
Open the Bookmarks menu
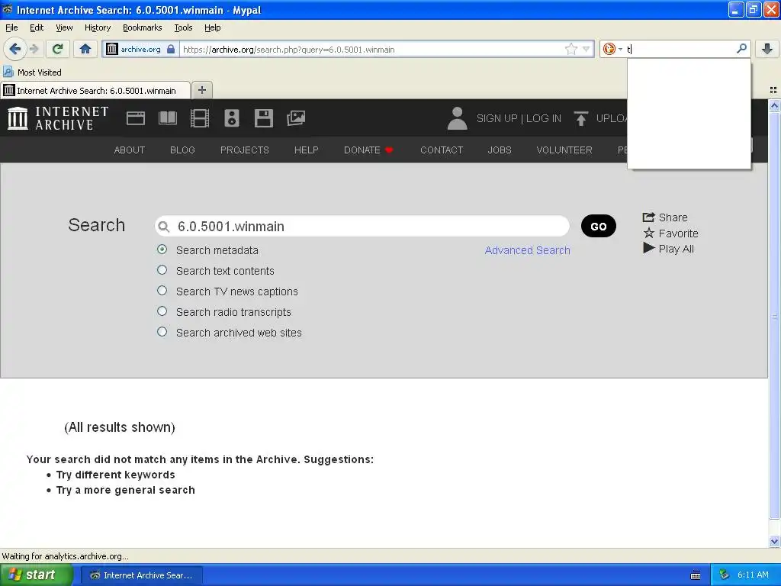142,27
